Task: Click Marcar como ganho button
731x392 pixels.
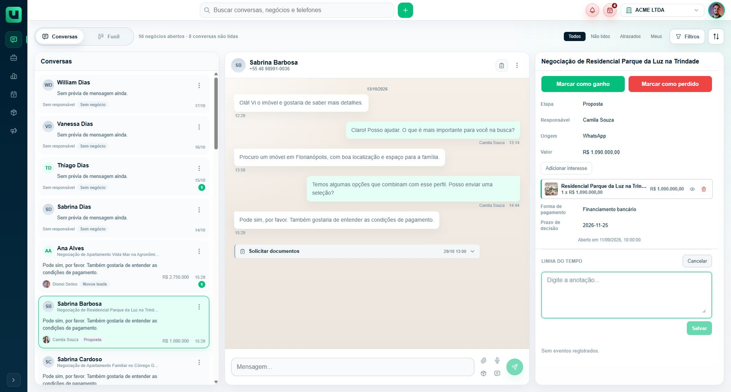Action: click(x=583, y=84)
